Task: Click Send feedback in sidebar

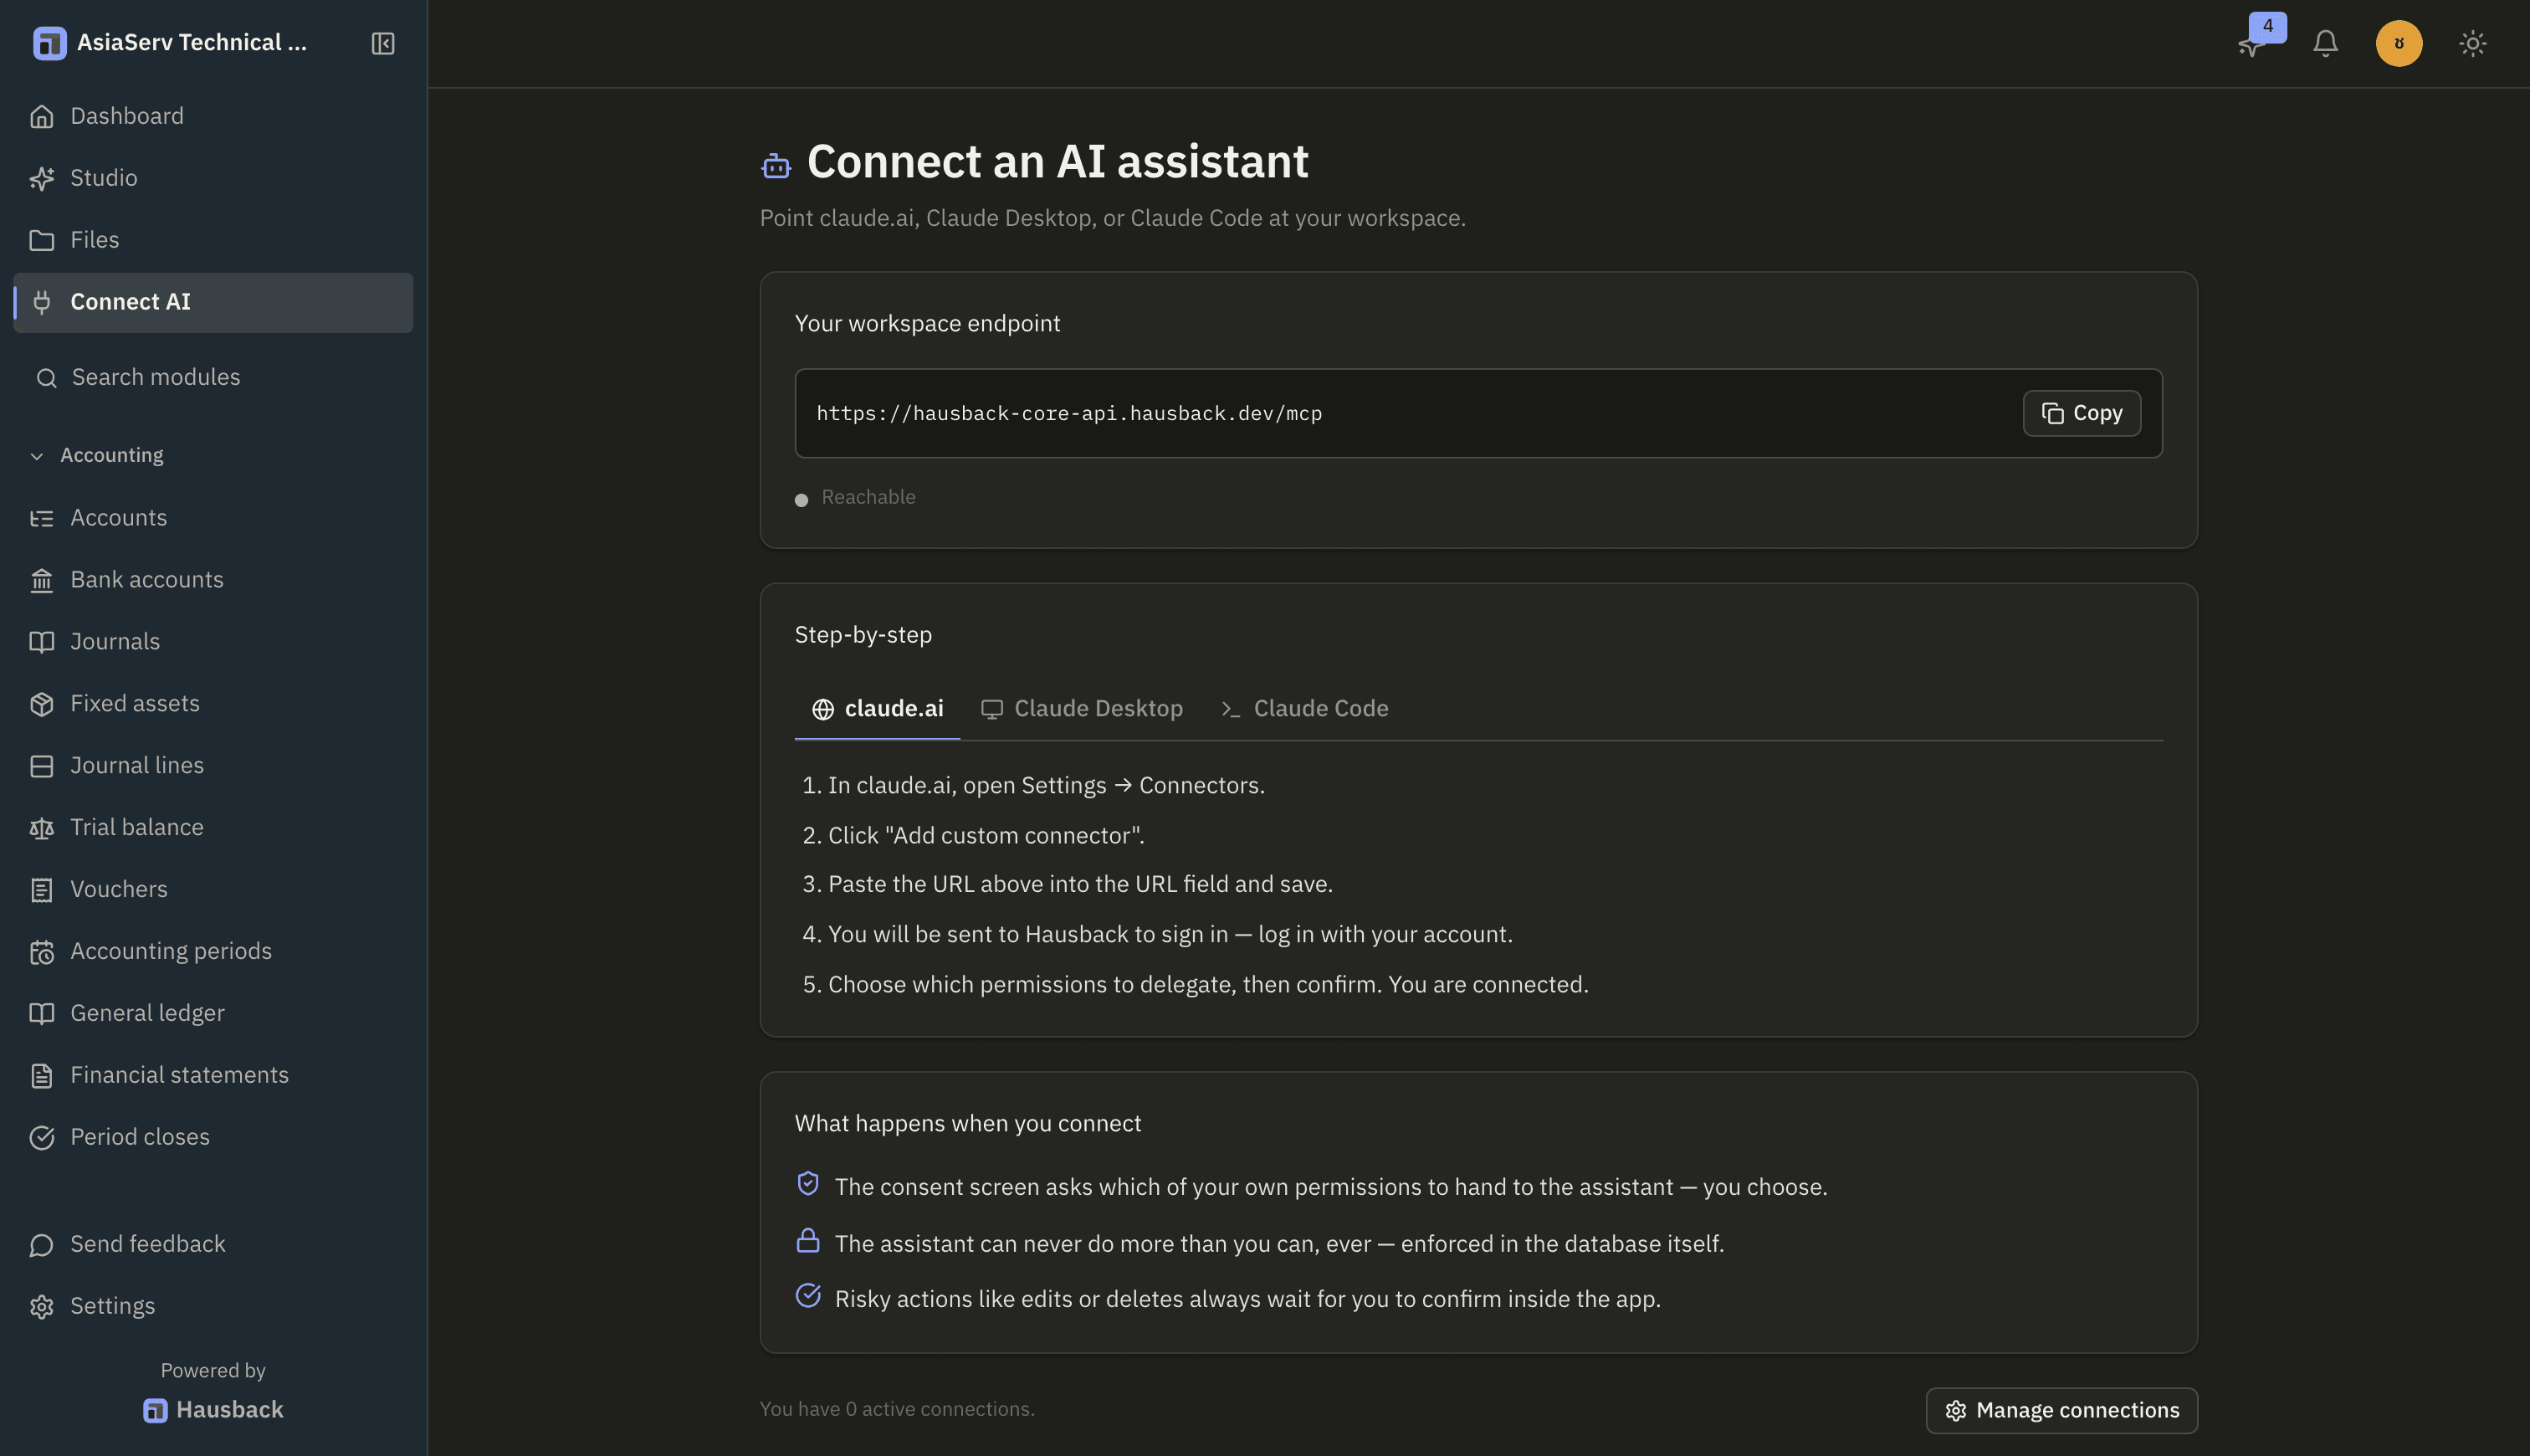Action: pos(213,1245)
